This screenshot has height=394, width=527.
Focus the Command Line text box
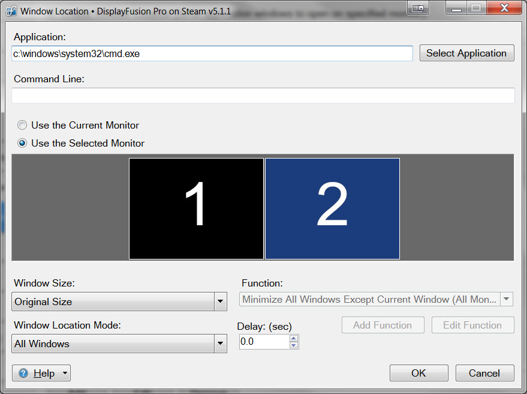(263, 95)
